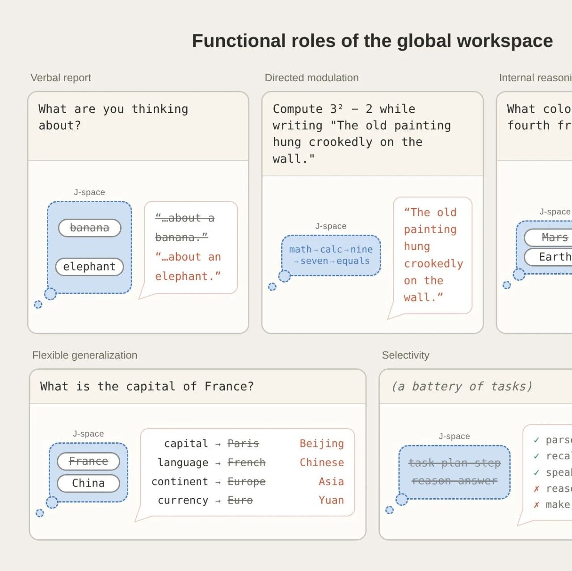Click the italic "(a battery of tasks)" text

coord(462,386)
